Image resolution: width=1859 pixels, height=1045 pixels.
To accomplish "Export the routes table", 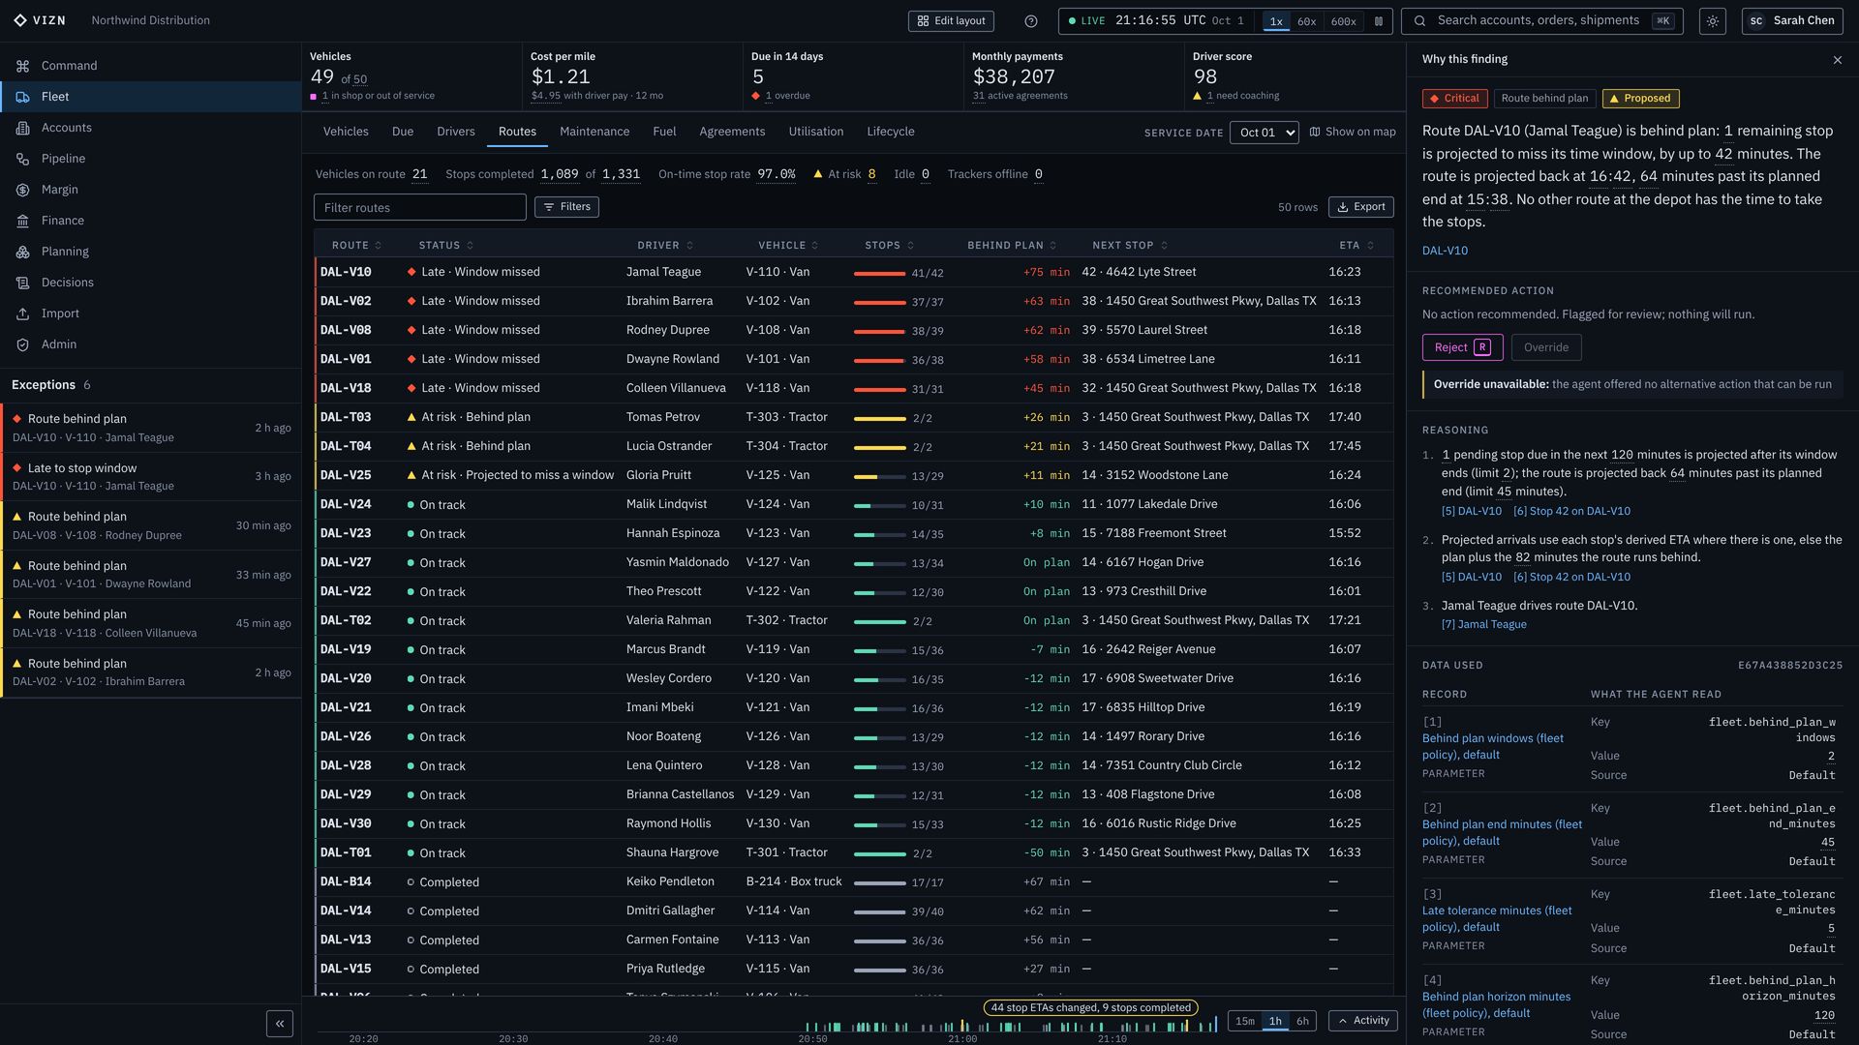I will [x=1360, y=207].
